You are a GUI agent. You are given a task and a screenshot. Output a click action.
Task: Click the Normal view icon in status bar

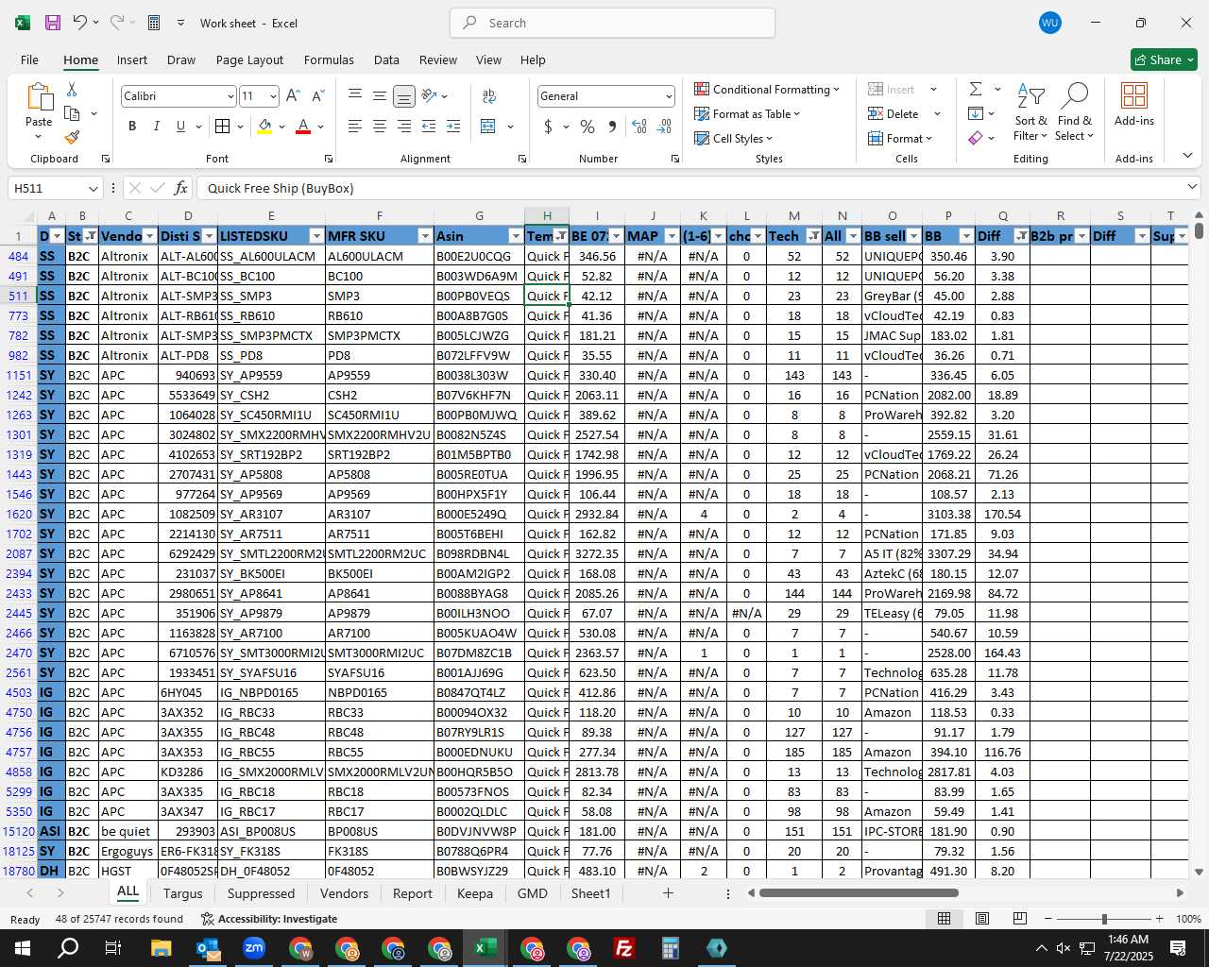coord(944,919)
